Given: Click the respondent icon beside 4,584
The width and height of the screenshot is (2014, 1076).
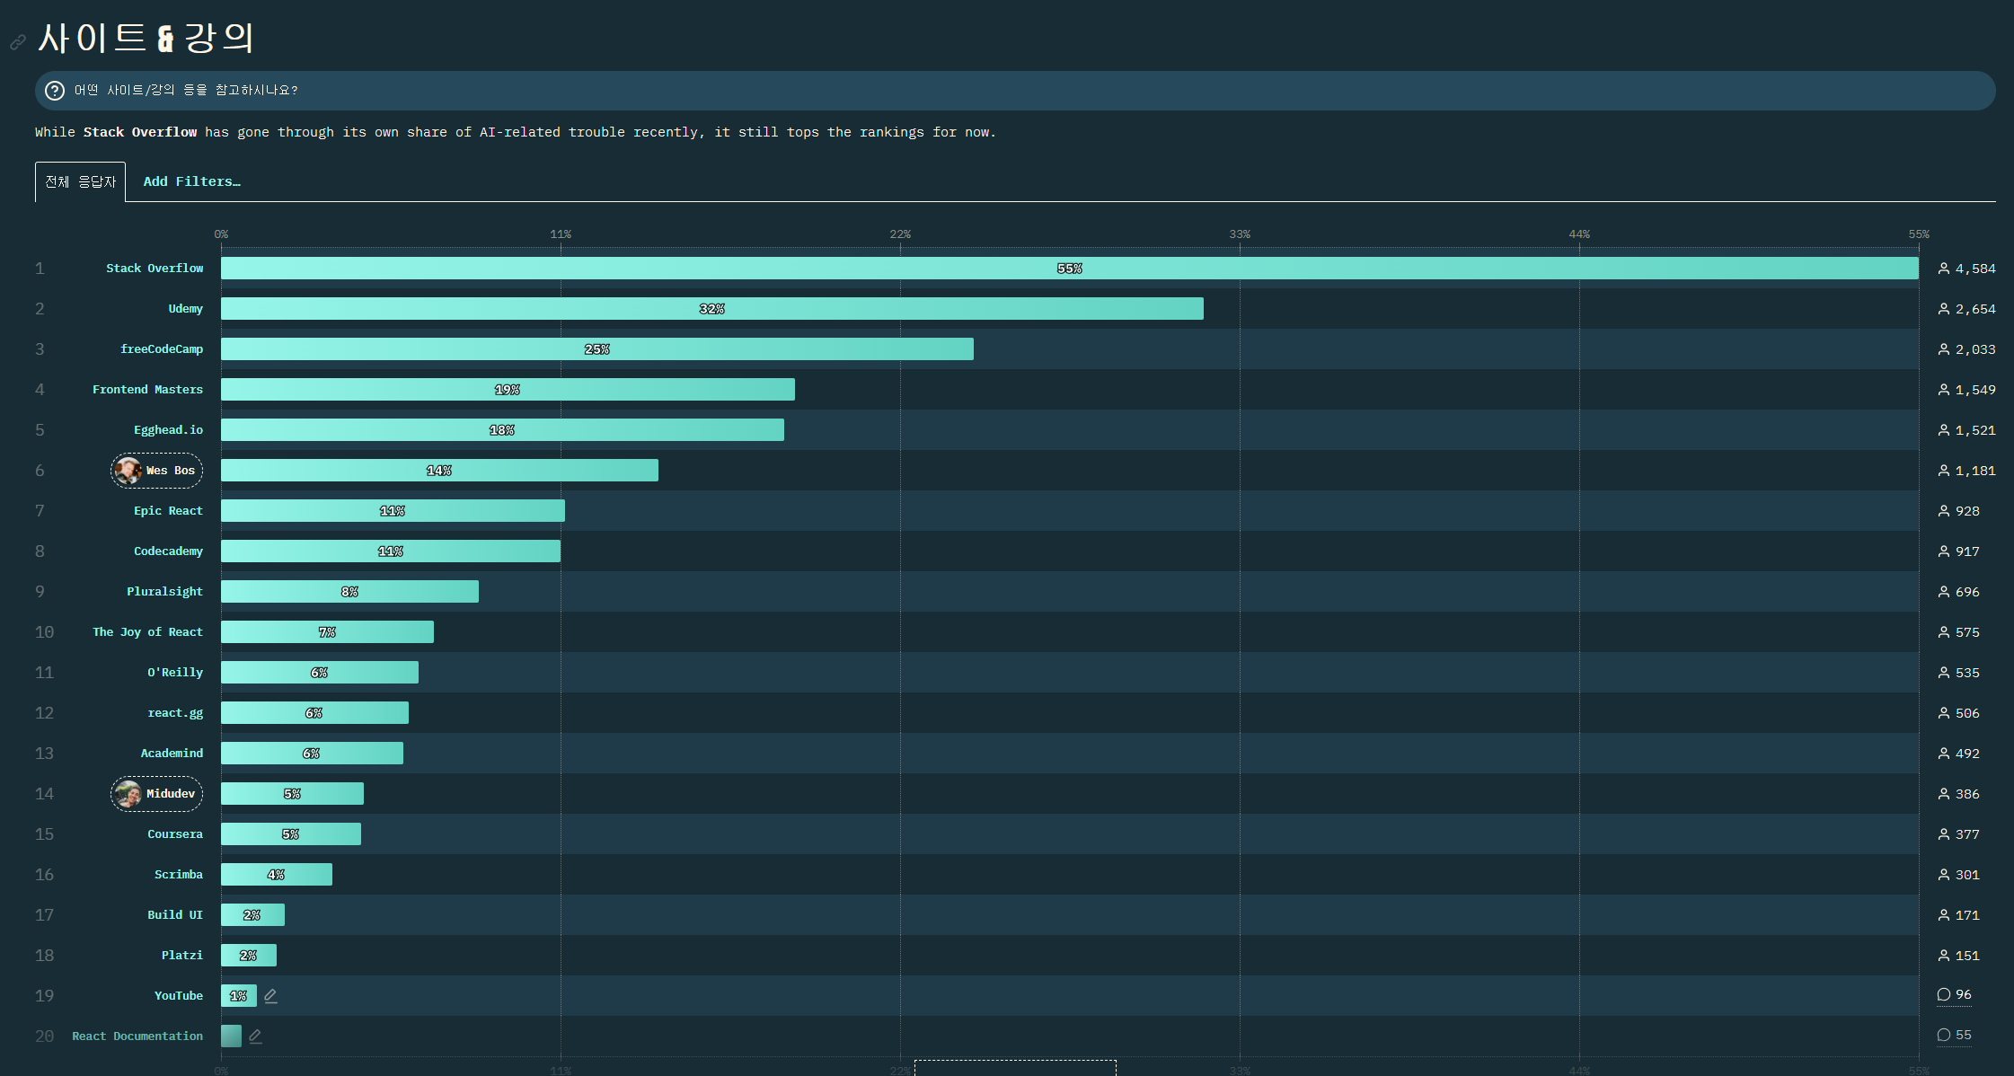Looking at the screenshot, I should click(1944, 269).
